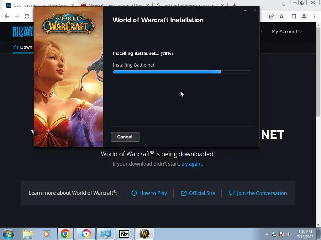
Task: Close the raid shadow legends tab
Action: click(223, 5)
